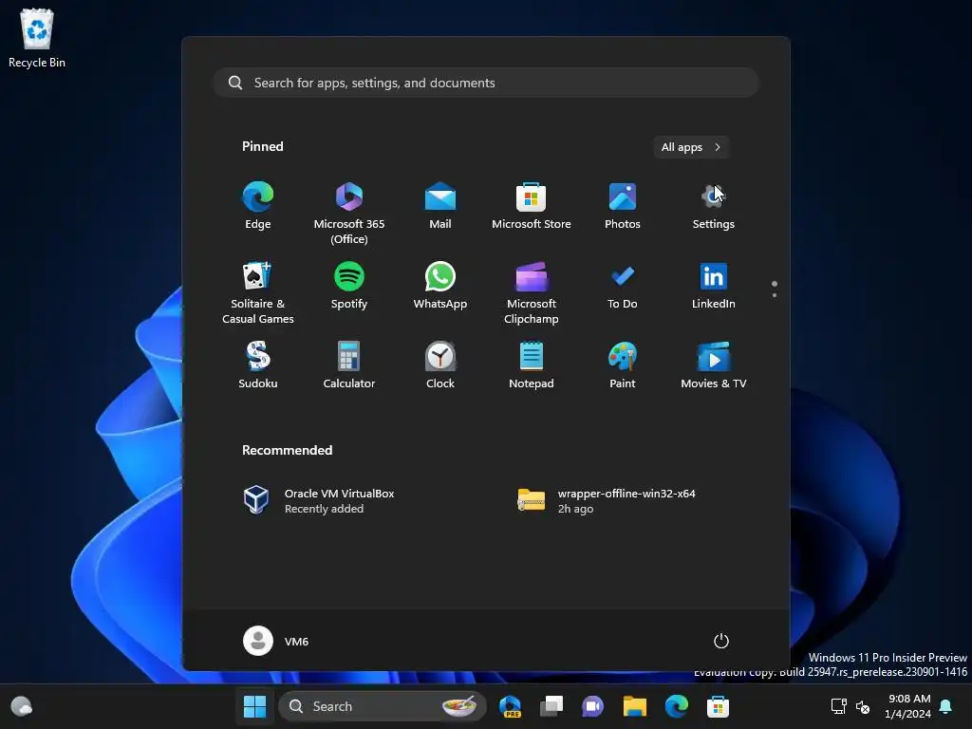972x729 pixels.
Task: Open the Settings app
Action: [x=714, y=206]
